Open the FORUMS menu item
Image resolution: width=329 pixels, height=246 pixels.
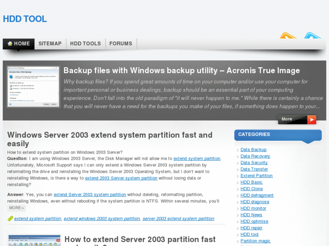coord(121,43)
